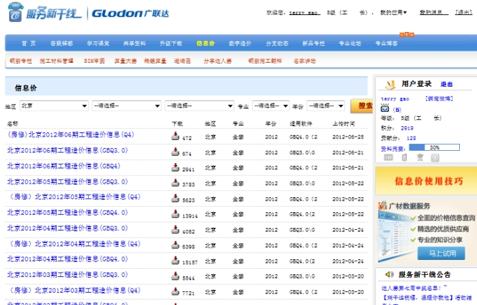This screenshot has height=305, width=477.
Task: Click the 13914 download count
Action: coord(190,216)
